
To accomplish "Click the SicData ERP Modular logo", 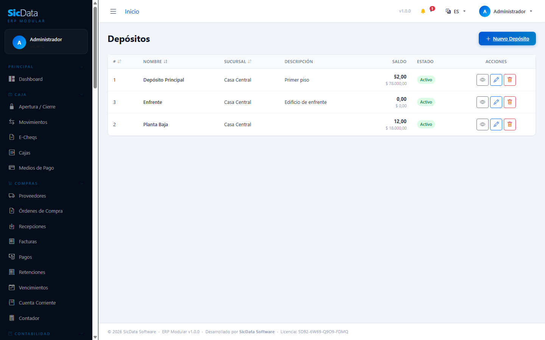I will (26, 15).
